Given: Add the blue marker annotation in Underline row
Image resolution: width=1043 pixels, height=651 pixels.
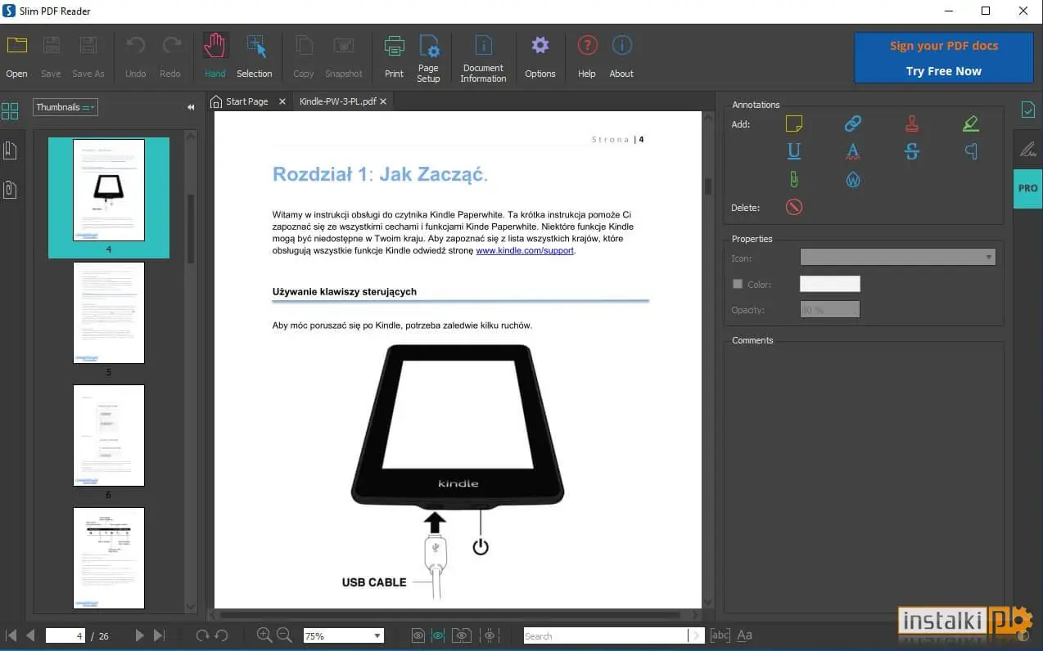Looking at the screenshot, I should 971,151.
